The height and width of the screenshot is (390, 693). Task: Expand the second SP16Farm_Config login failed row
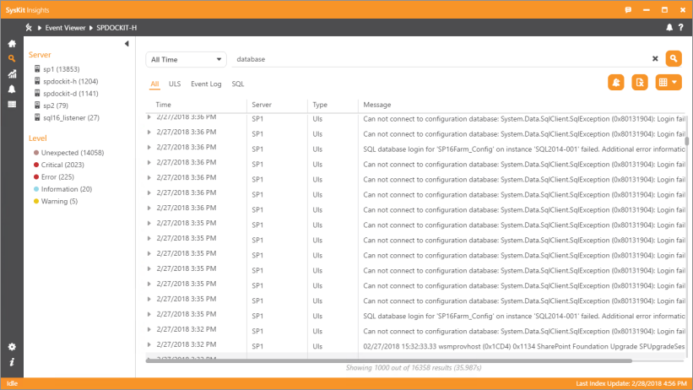click(149, 314)
